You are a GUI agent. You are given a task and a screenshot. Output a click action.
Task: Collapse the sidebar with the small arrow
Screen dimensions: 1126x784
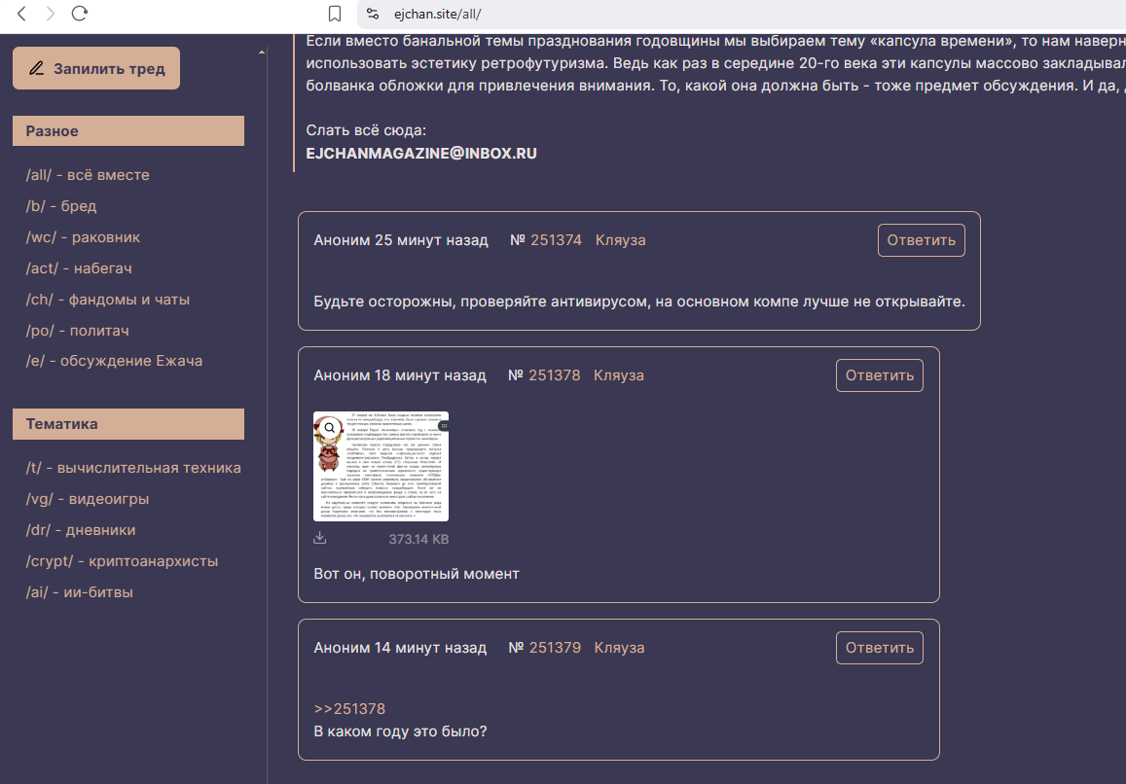click(262, 52)
